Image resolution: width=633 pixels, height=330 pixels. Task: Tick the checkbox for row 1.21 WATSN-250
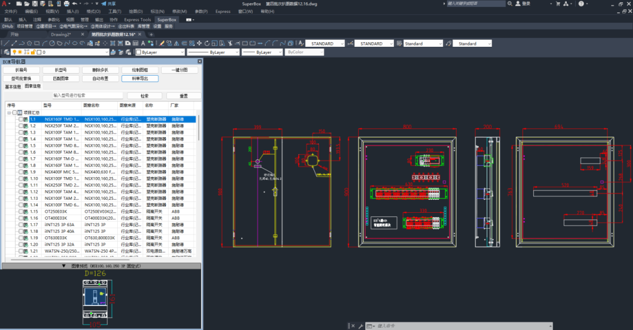[21, 251]
